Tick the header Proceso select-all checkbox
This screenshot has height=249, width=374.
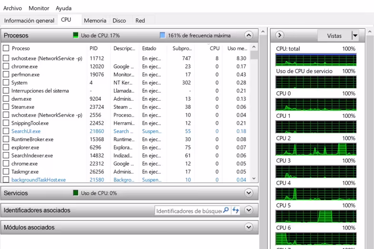pyautogui.click(x=6, y=48)
